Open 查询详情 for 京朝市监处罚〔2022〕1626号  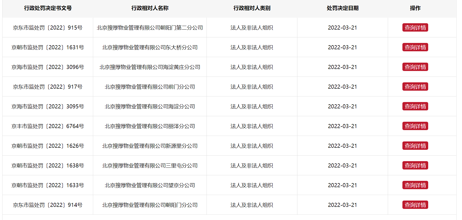pyautogui.click(x=415, y=146)
